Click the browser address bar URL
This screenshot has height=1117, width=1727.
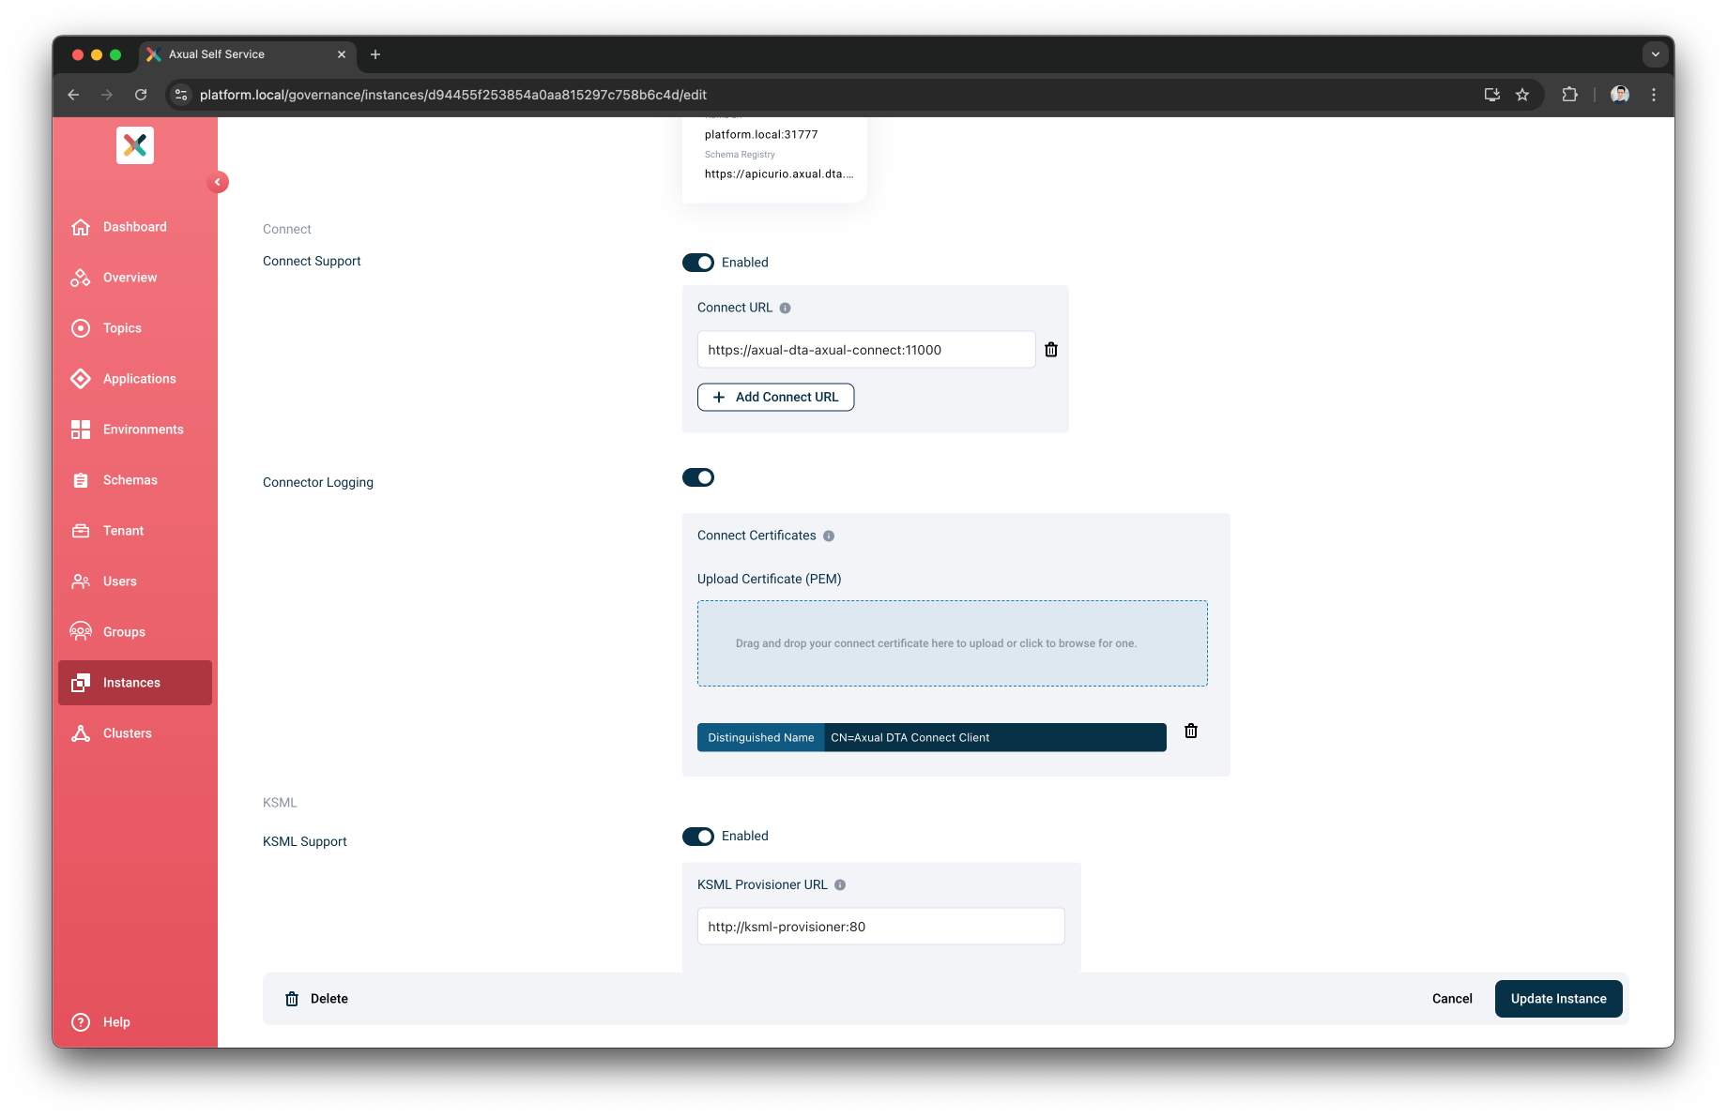click(x=453, y=95)
